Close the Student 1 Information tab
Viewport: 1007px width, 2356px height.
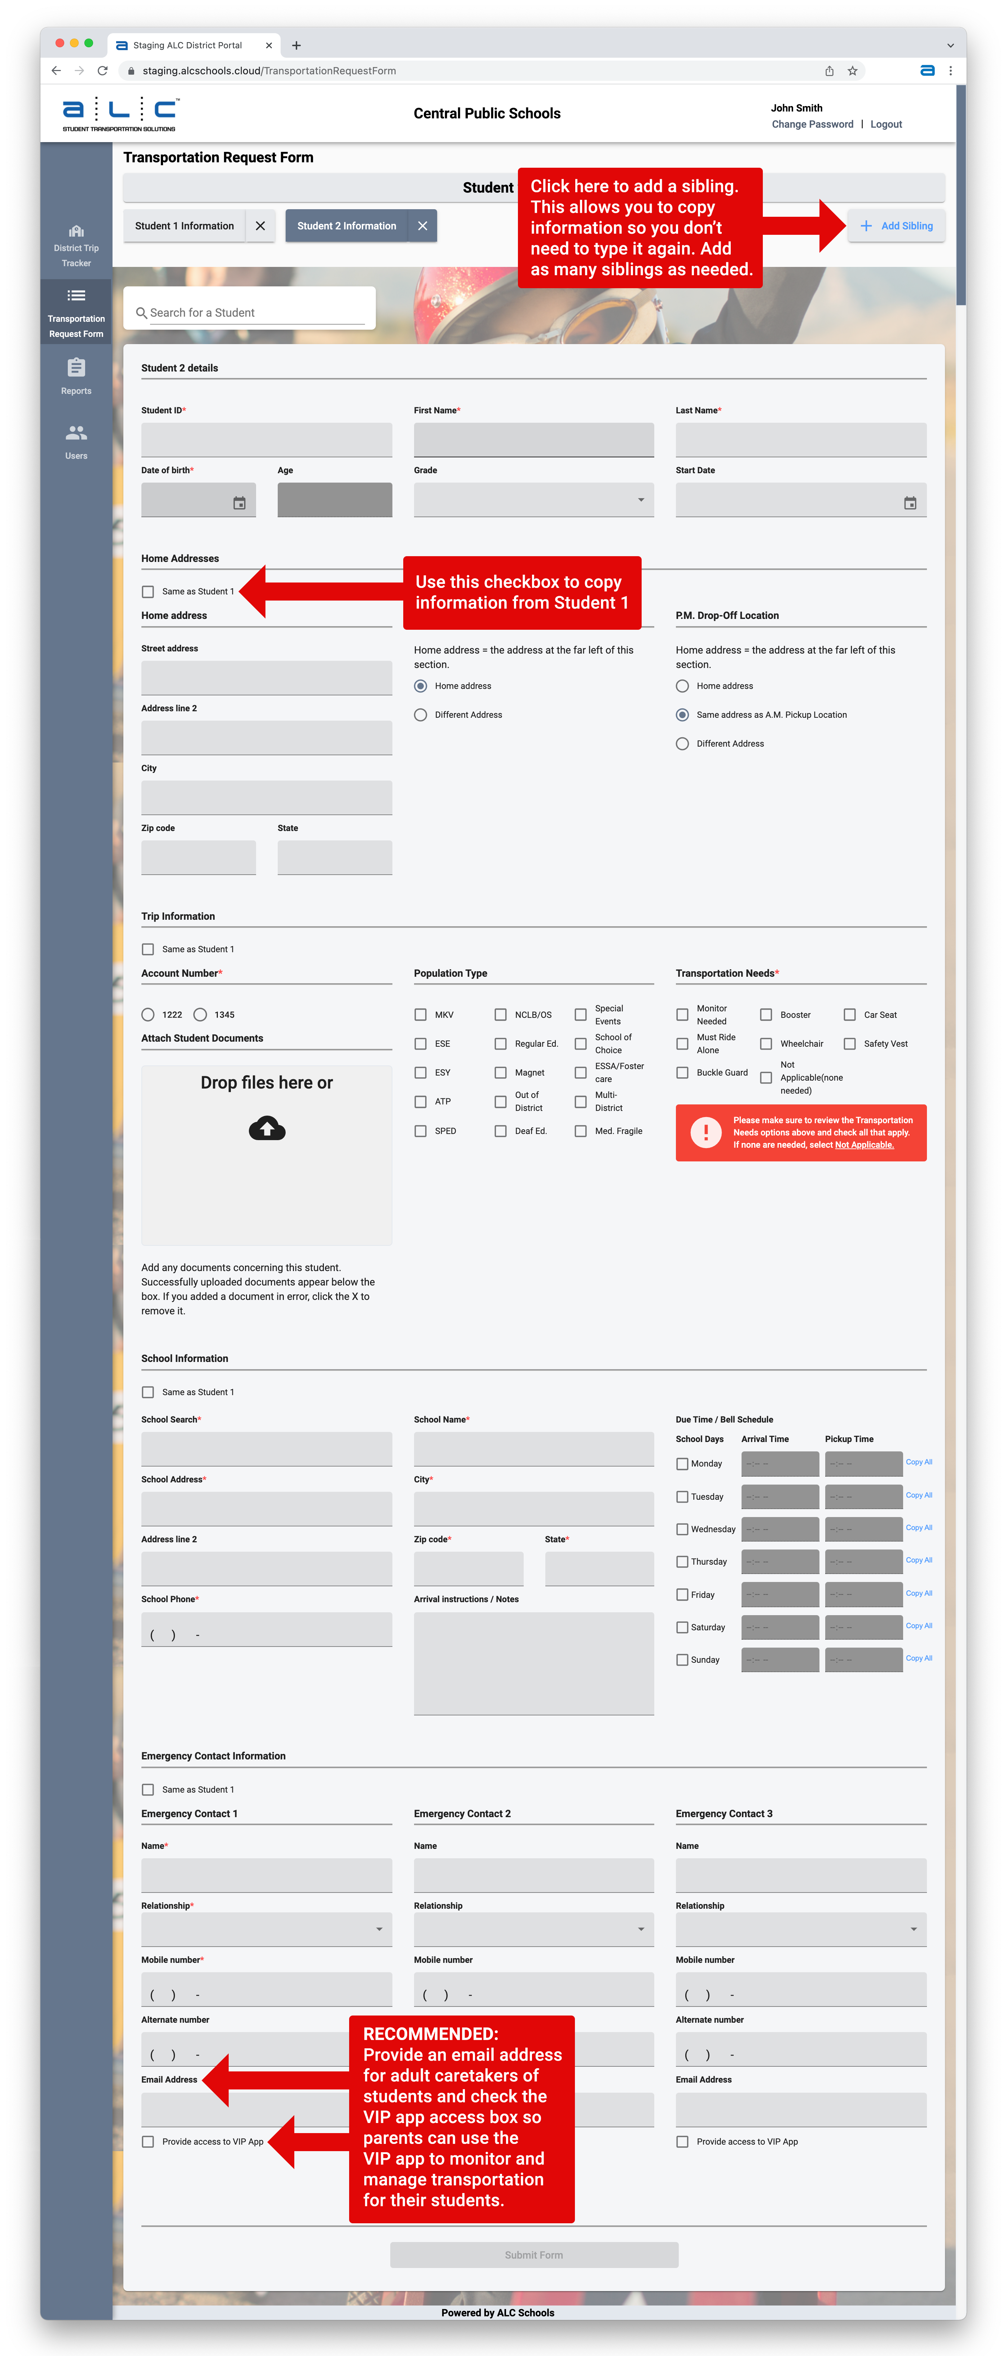click(261, 226)
